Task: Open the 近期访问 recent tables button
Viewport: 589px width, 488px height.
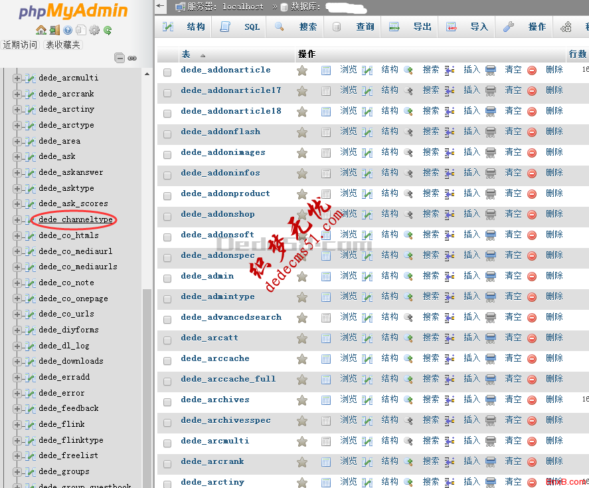Action: [x=20, y=45]
